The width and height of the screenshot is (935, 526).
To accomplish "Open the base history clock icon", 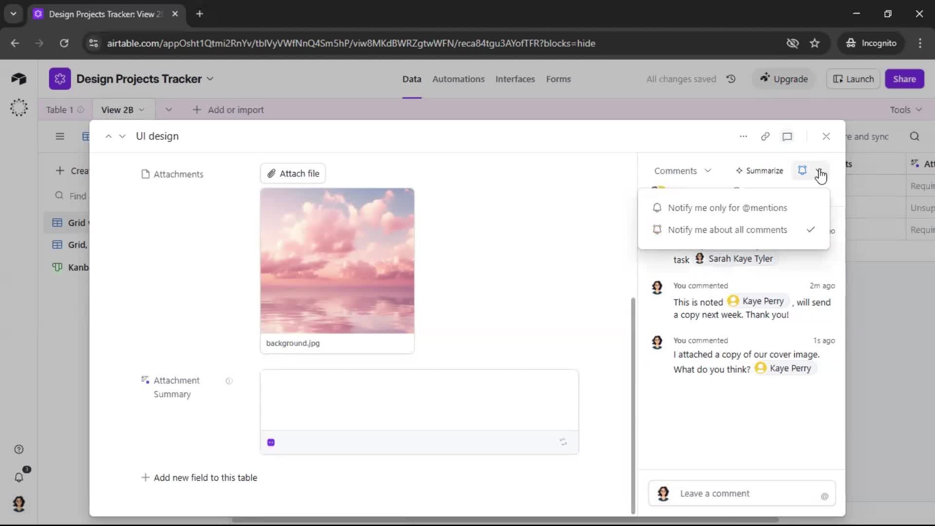I will click(731, 79).
